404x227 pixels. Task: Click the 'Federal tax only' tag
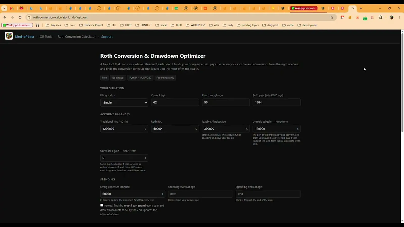[165, 78]
